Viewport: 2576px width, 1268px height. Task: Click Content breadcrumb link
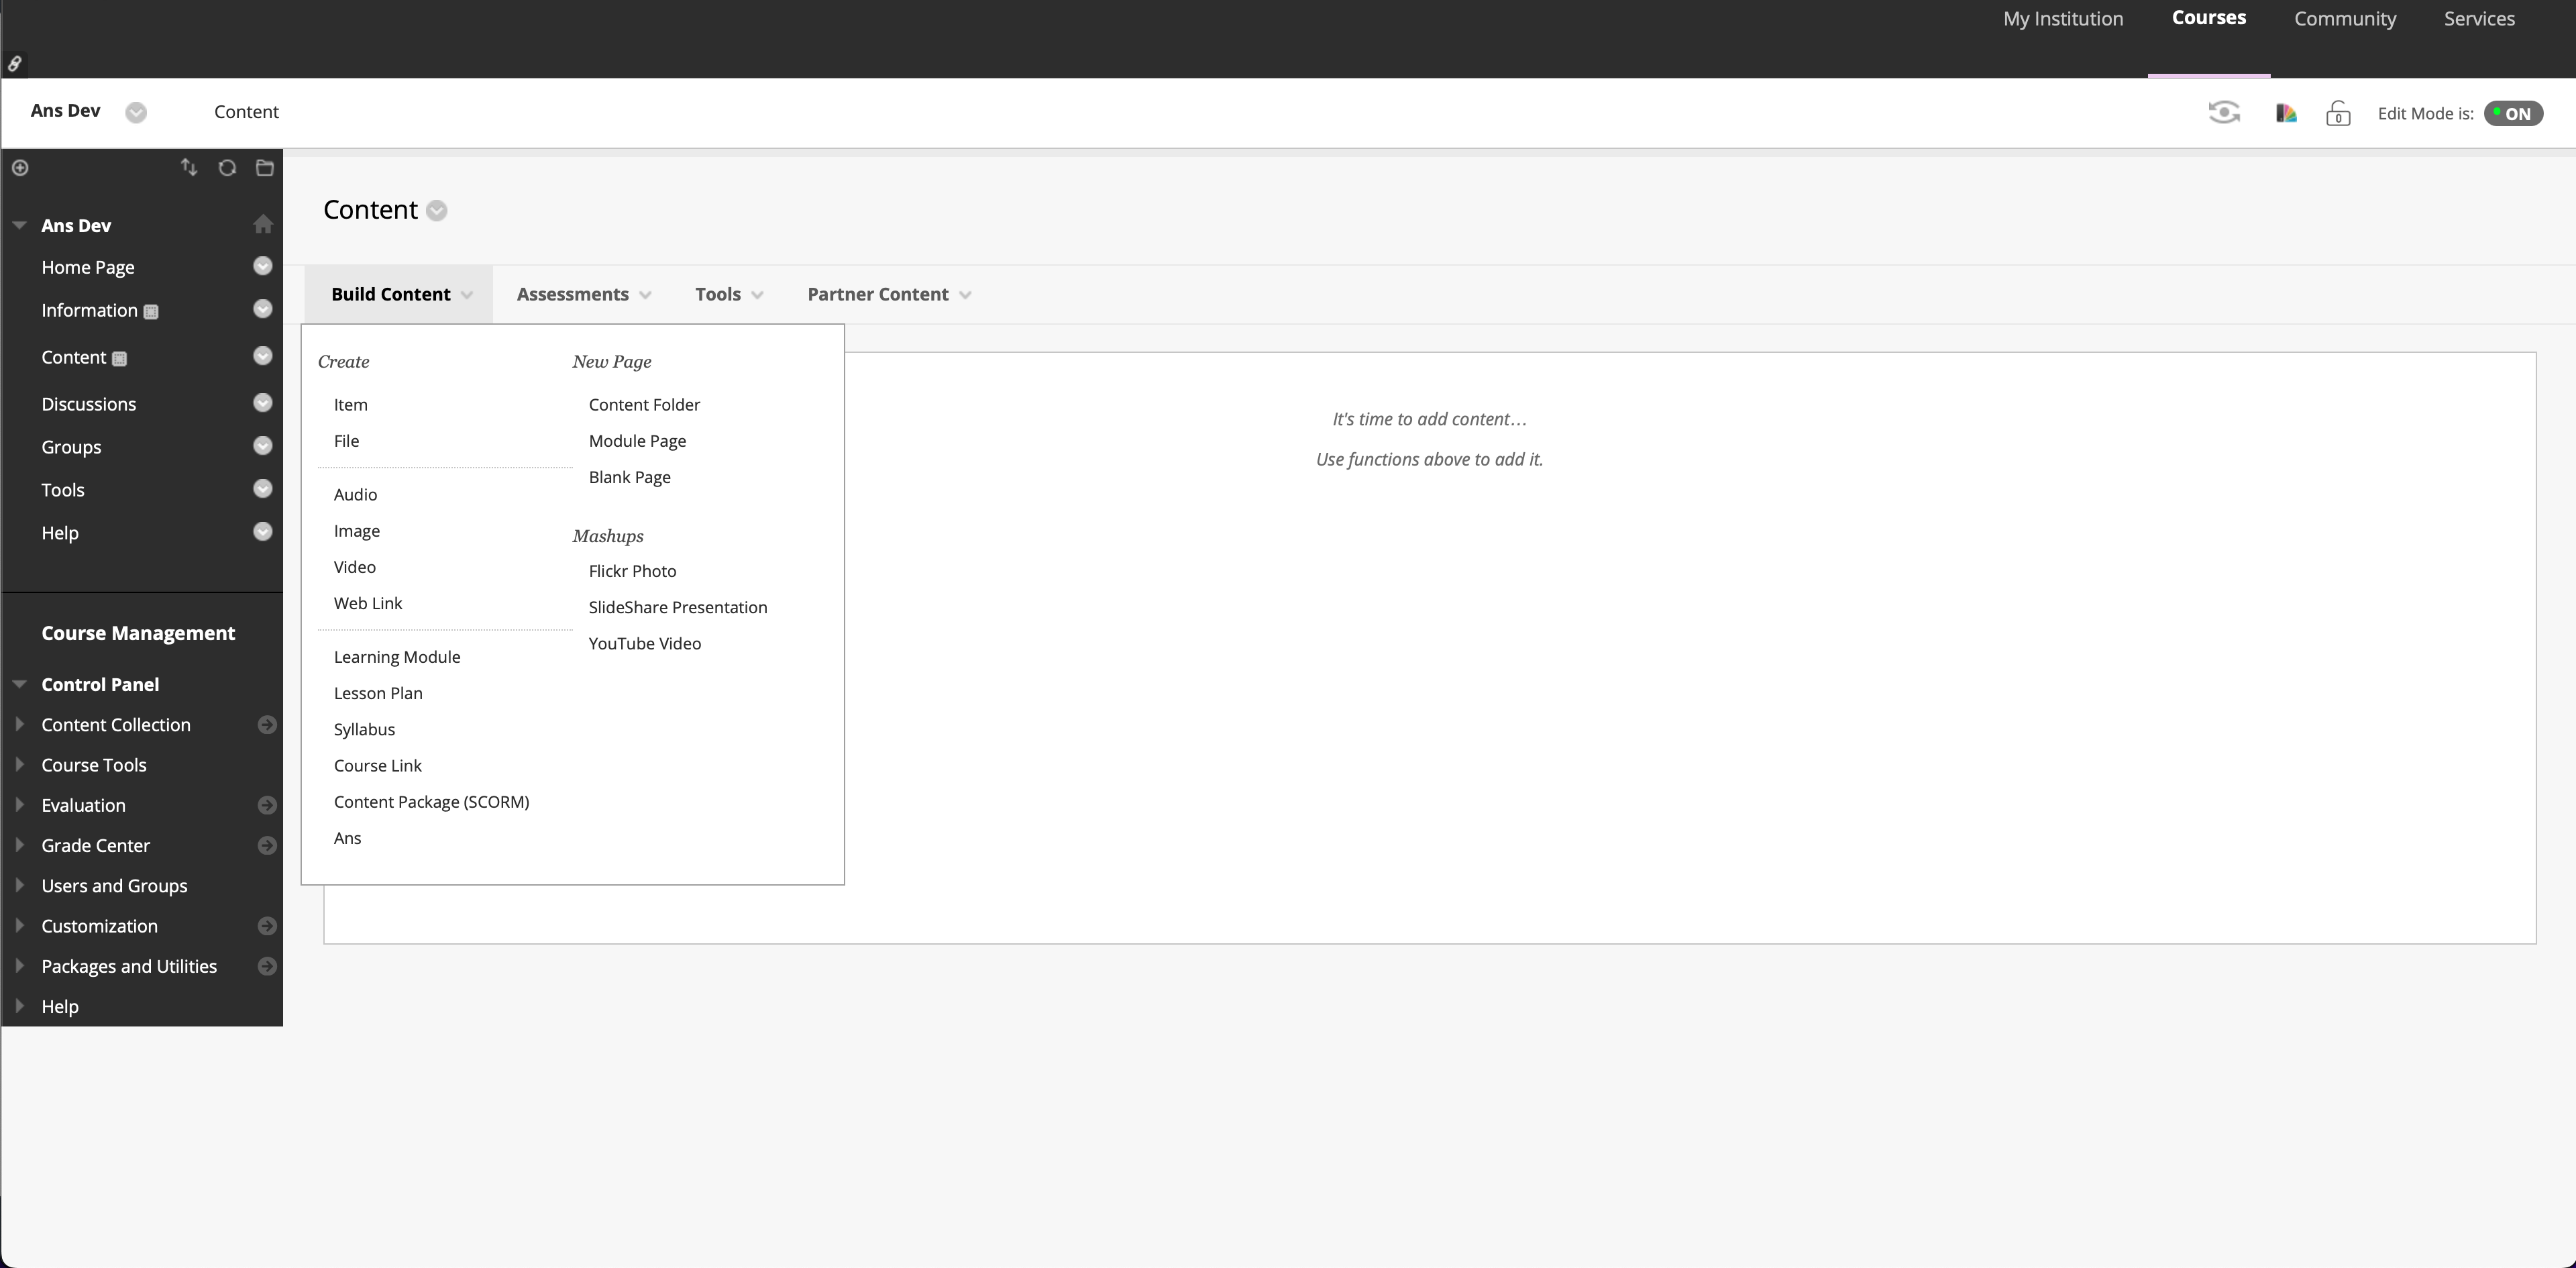(246, 112)
